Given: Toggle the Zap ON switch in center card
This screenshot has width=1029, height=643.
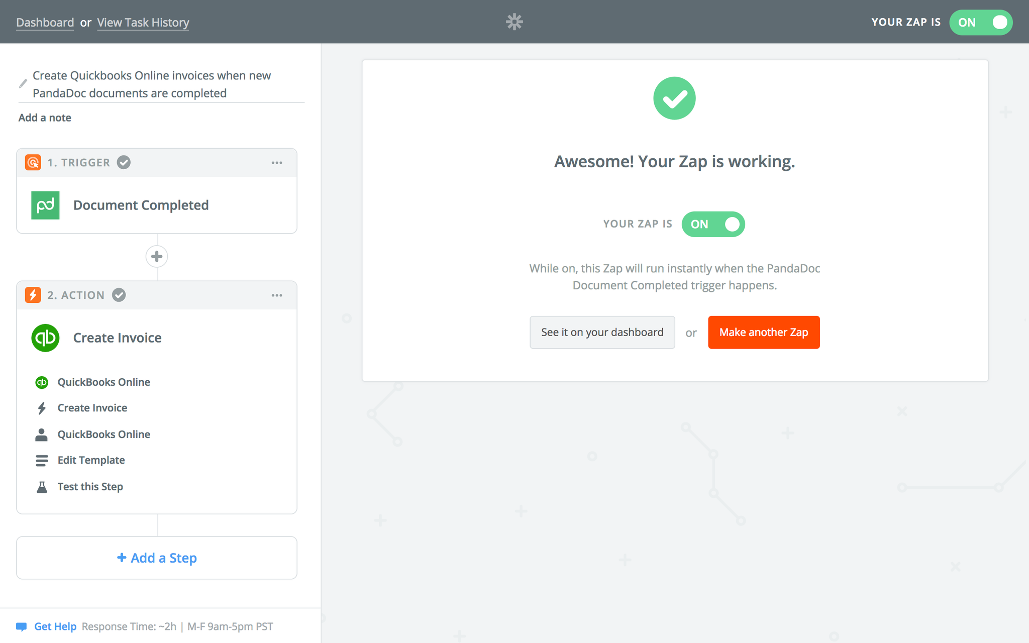Looking at the screenshot, I should point(713,224).
